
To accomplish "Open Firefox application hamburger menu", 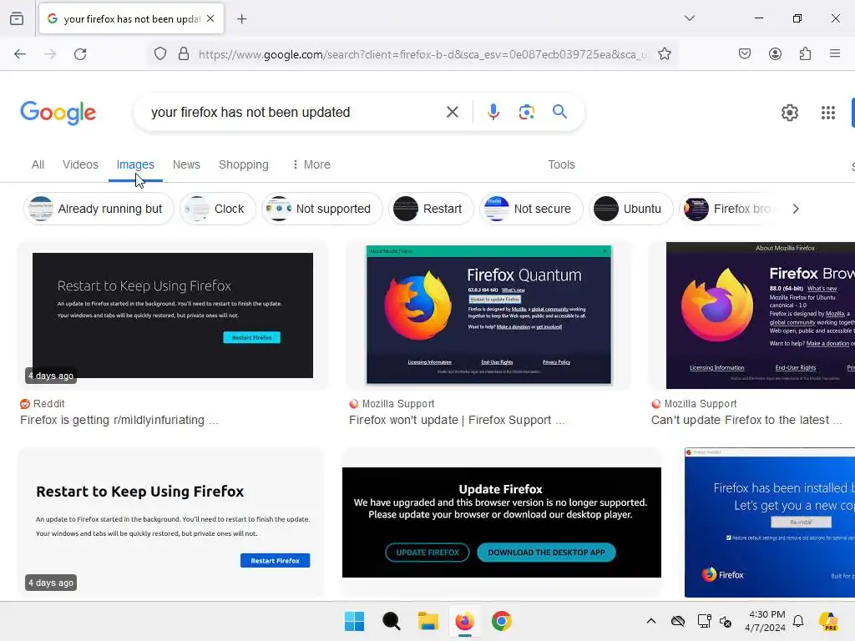I will click(835, 53).
